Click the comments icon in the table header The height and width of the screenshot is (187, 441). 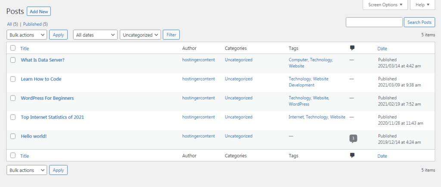coord(352,48)
